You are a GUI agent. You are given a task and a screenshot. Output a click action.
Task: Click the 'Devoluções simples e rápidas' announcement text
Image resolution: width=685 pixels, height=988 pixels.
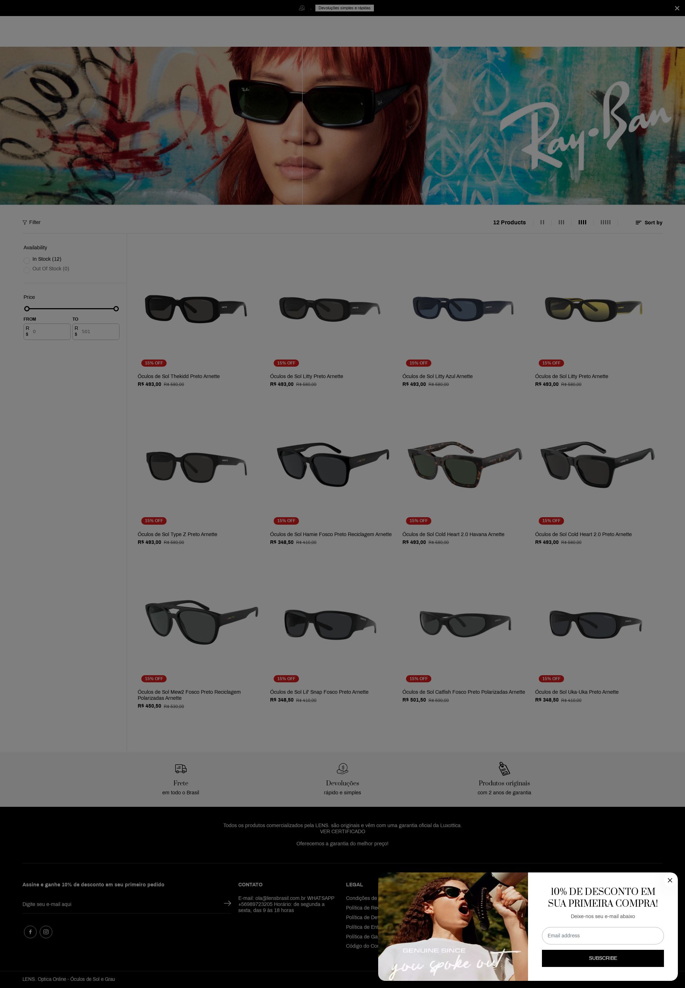pyautogui.click(x=344, y=8)
